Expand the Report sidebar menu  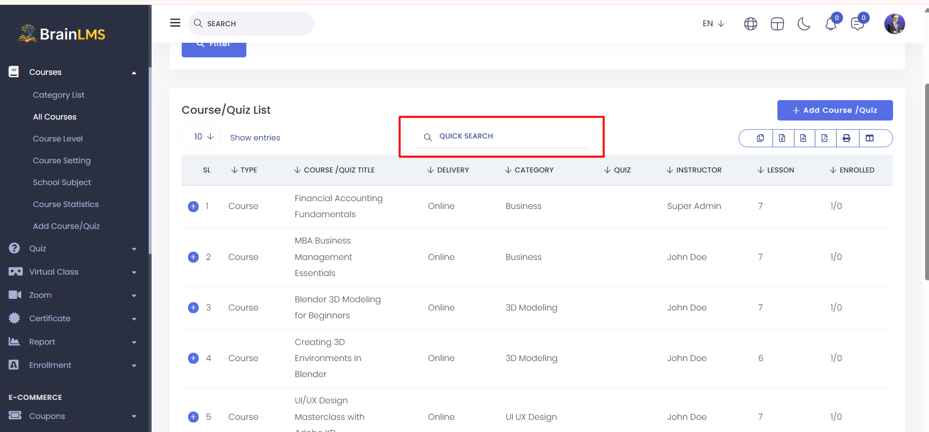(73, 342)
